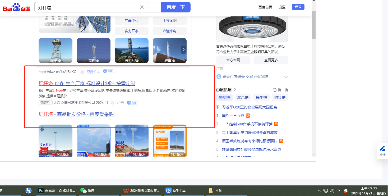The height and width of the screenshot is (196, 388).
Task: Click 北京企腾网络技术有限公司 source text
Action: point(74,103)
